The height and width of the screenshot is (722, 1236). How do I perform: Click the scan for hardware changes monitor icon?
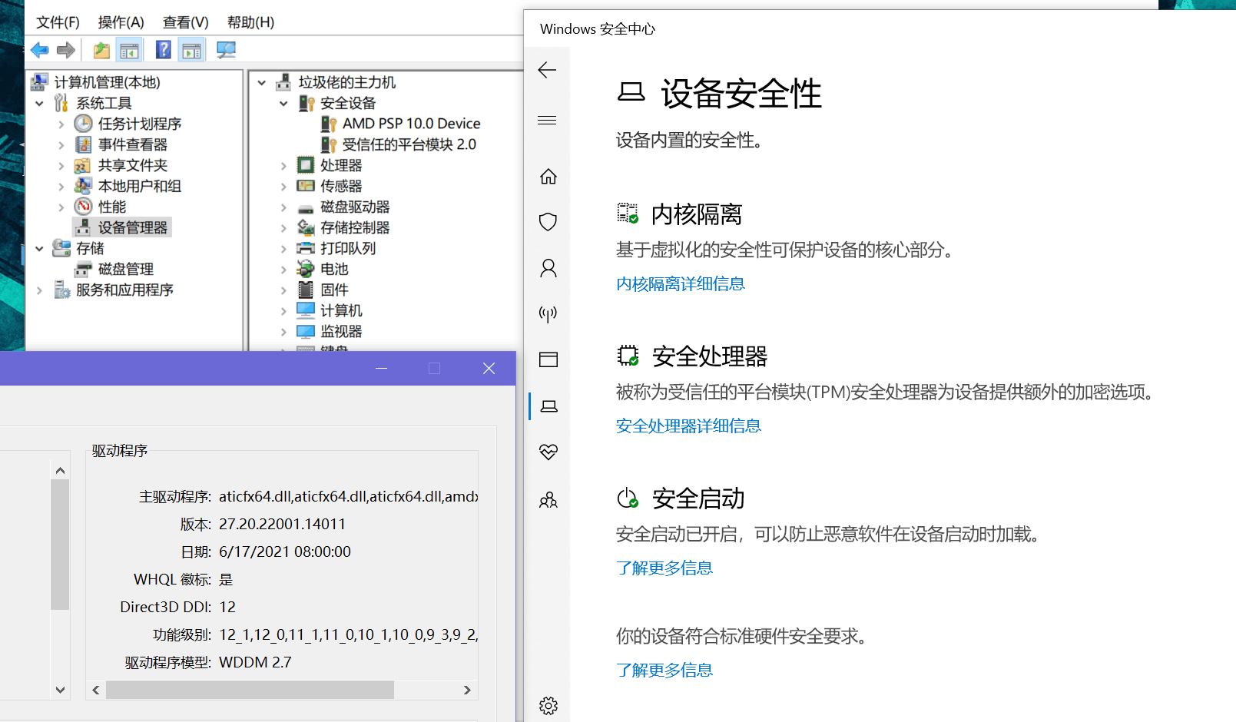(226, 51)
